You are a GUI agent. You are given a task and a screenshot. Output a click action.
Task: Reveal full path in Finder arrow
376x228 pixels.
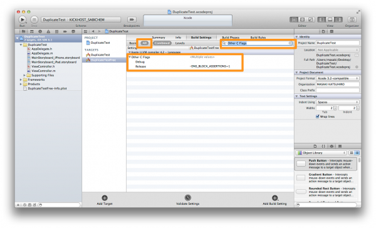click(357, 67)
